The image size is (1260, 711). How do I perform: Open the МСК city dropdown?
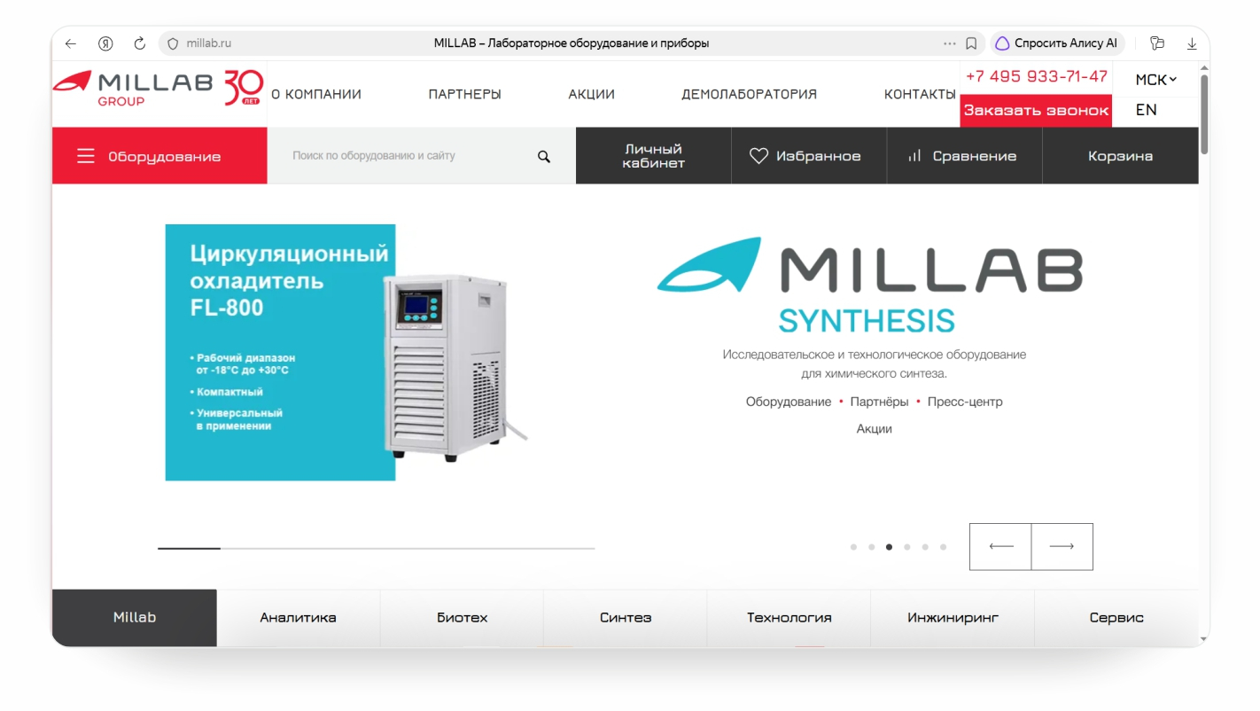(x=1155, y=80)
